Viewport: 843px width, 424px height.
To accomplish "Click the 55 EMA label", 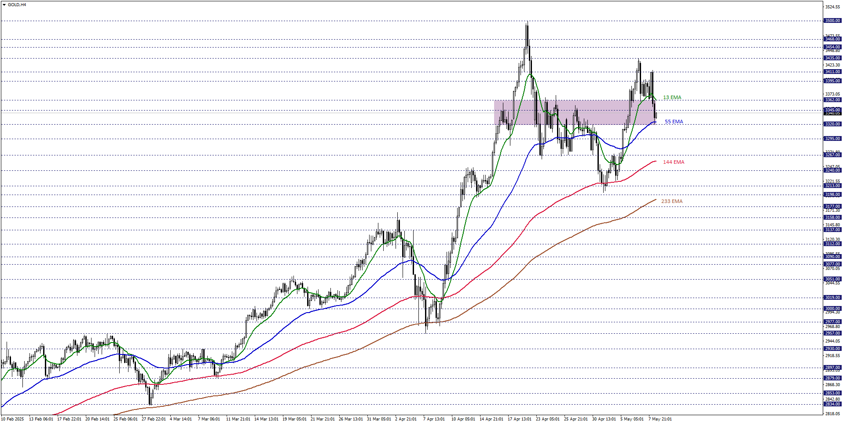I will point(674,122).
